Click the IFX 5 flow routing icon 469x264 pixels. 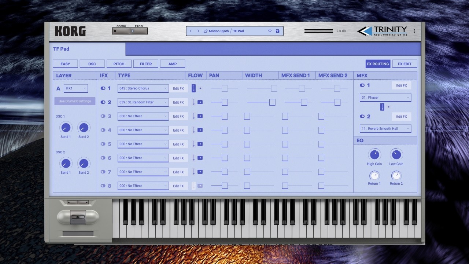(x=200, y=144)
